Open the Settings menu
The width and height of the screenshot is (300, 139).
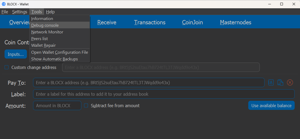20,12
